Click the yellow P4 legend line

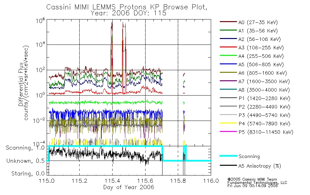[x=228, y=123]
